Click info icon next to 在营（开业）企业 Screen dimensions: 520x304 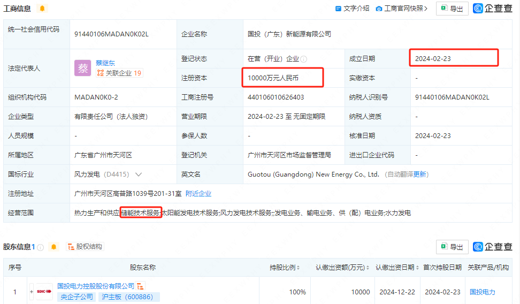(x=303, y=59)
